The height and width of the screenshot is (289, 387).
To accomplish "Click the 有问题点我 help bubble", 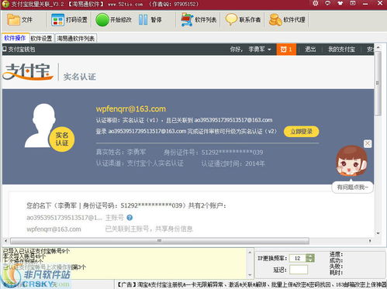I will (x=352, y=188).
